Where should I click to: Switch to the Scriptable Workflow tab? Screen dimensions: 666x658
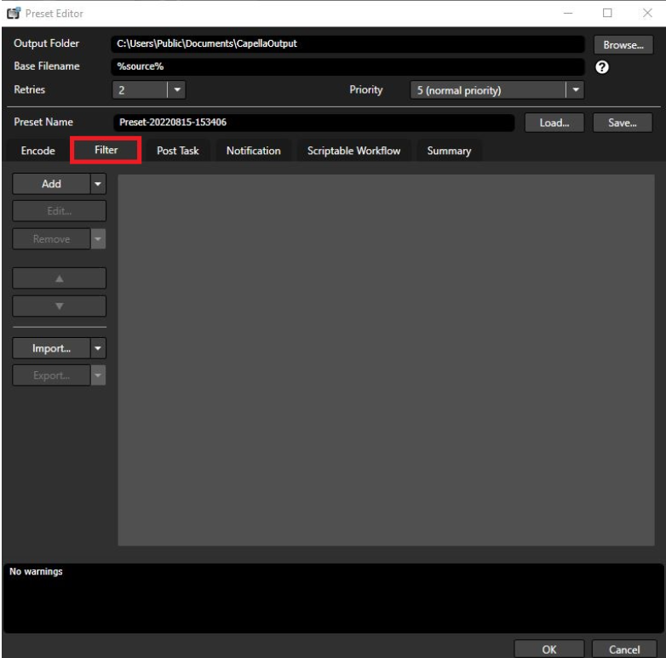[x=353, y=151]
